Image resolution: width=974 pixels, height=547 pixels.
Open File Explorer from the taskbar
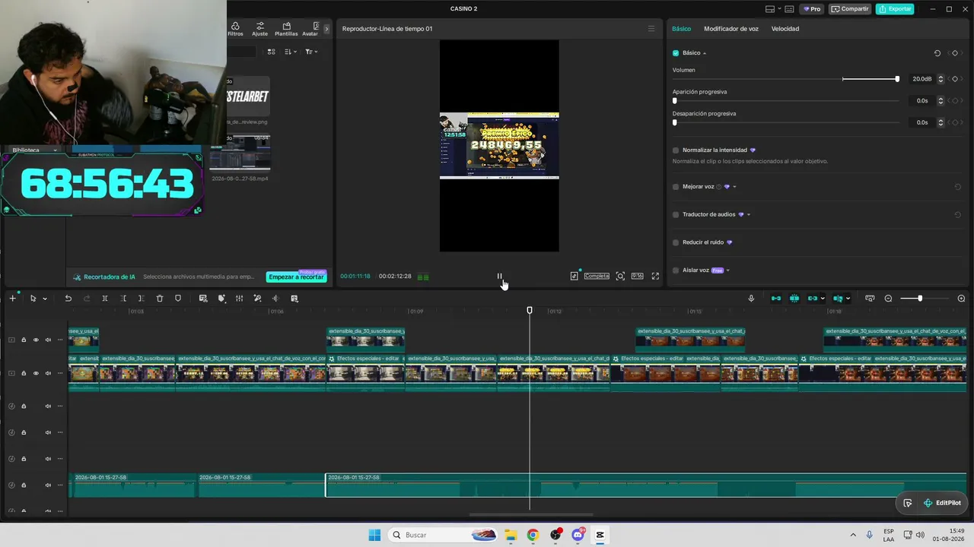click(511, 535)
